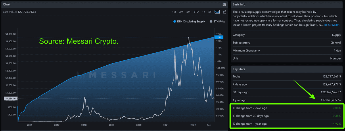Click the Aug x-axis label
The image size is (345, 131).
point(209,125)
